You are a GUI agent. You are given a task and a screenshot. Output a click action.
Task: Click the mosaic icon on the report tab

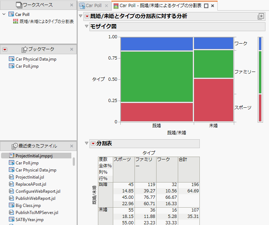click(x=116, y=6)
